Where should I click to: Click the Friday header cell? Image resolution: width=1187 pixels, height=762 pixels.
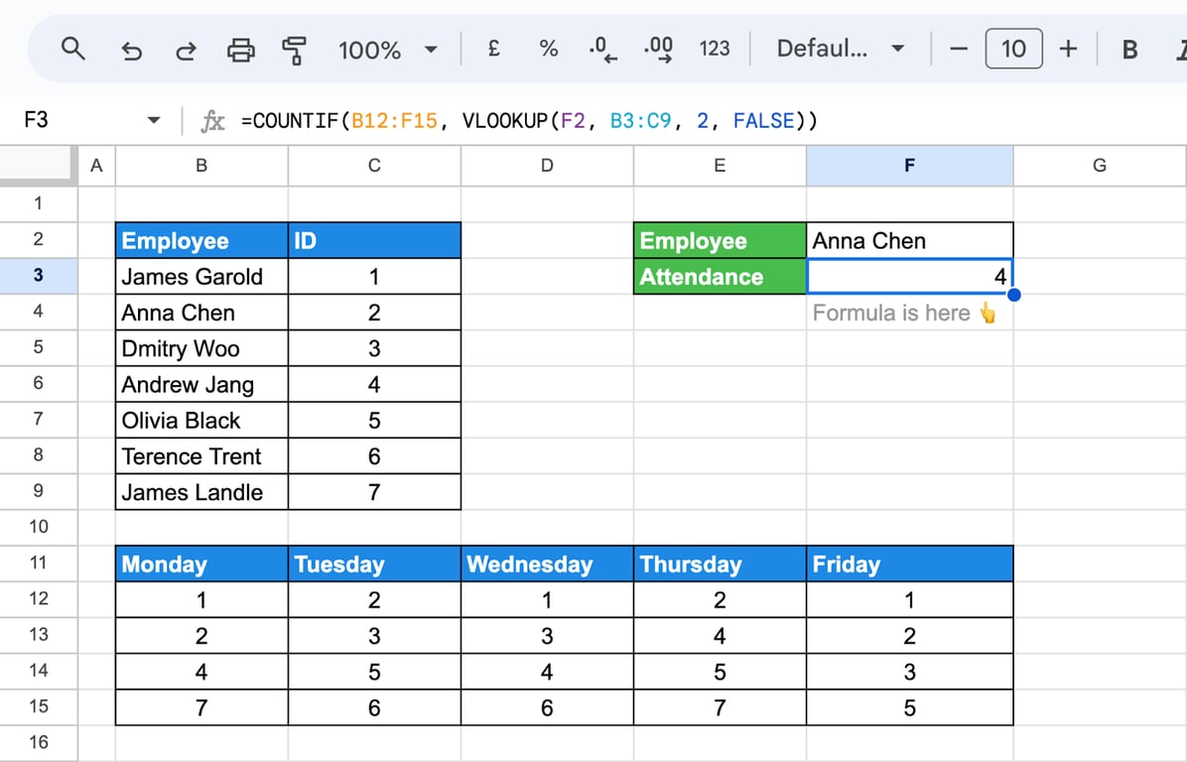click(x=909, y=564)
